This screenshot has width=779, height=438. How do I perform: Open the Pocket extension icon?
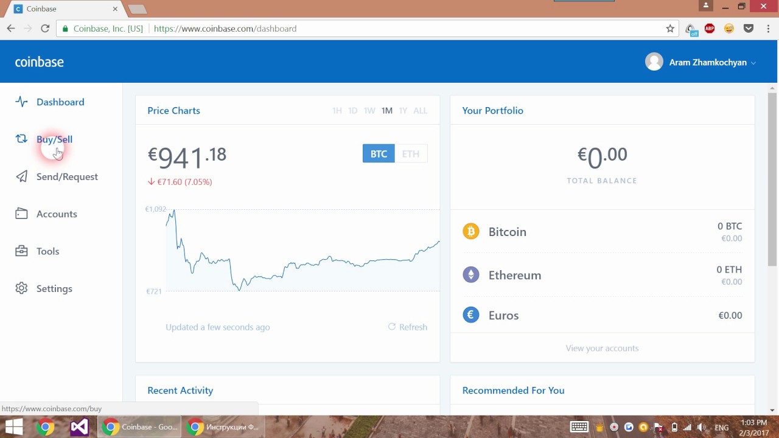(x=749, y=29)
